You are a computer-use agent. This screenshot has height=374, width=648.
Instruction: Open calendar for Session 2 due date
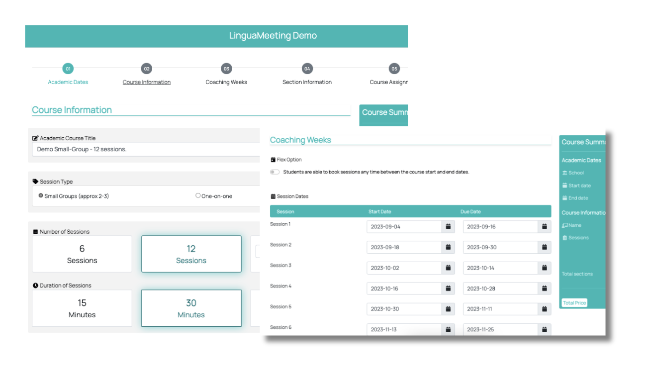pos(545,247)
